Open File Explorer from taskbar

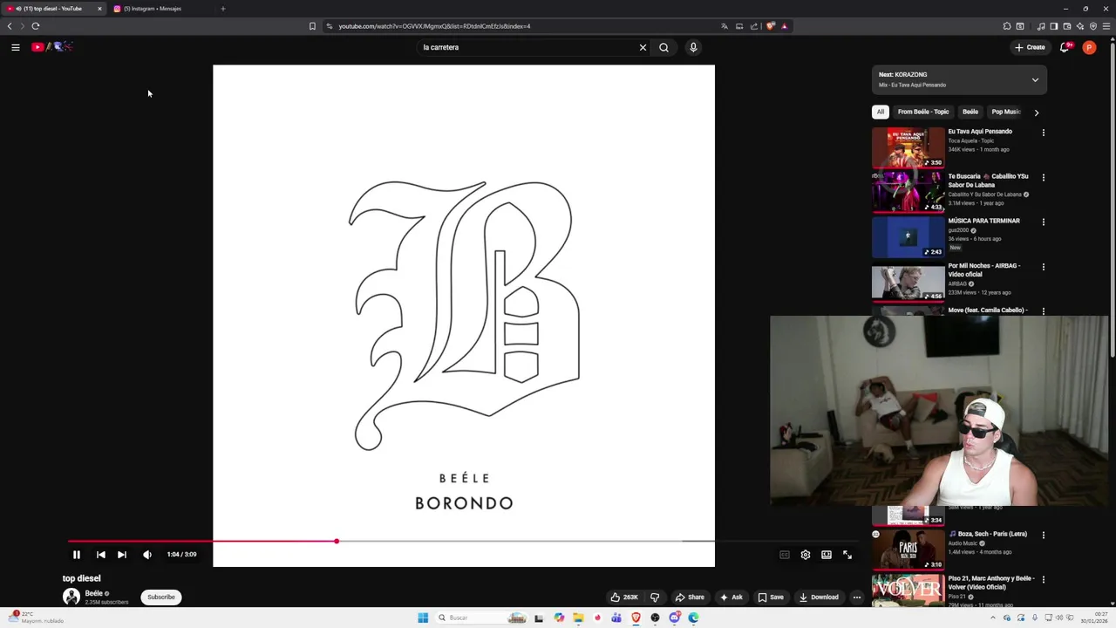578,618
